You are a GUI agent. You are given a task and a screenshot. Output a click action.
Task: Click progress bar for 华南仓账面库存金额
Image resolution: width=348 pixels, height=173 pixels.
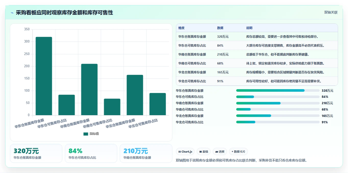click(278, 103)
